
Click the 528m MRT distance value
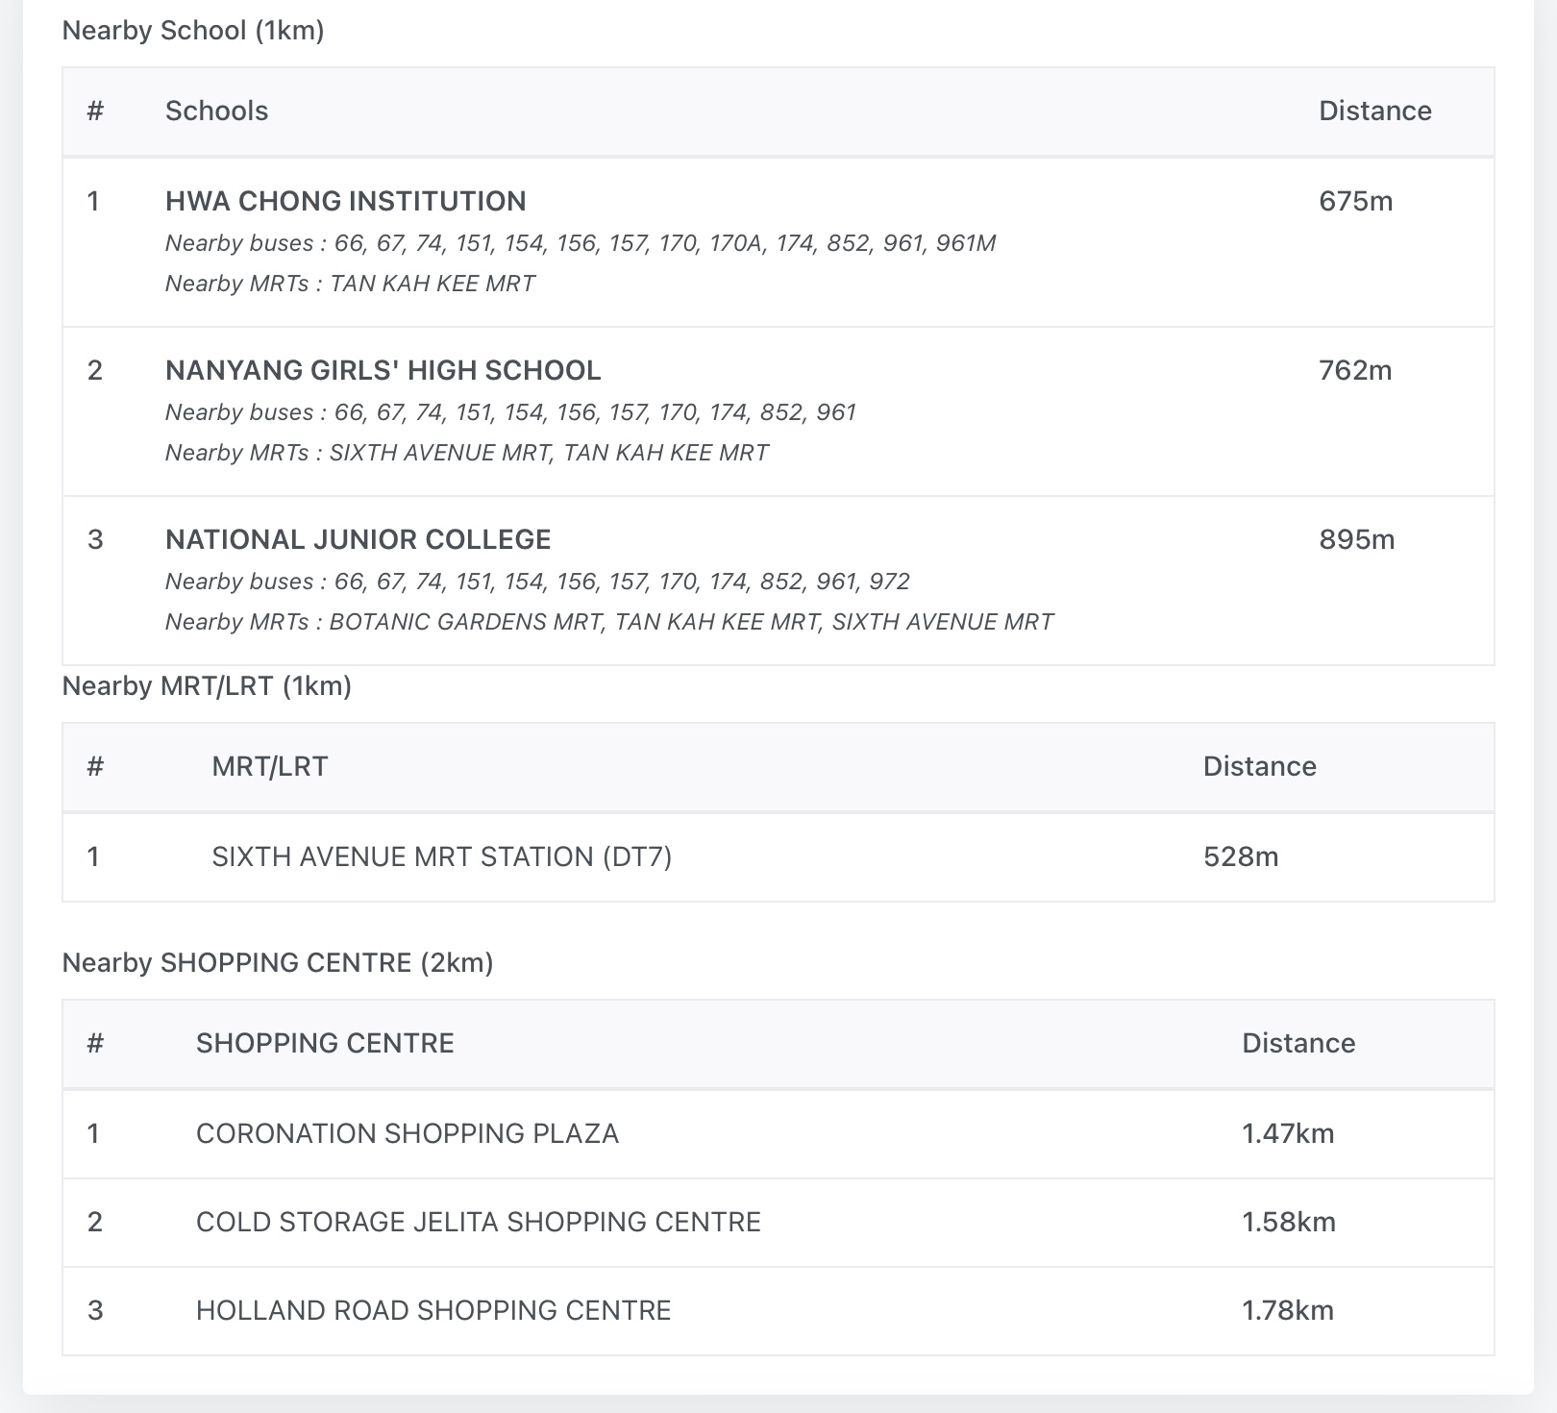[x=1240, y=856]
